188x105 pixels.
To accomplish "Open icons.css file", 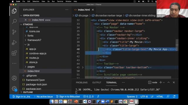I will [34, 31].
